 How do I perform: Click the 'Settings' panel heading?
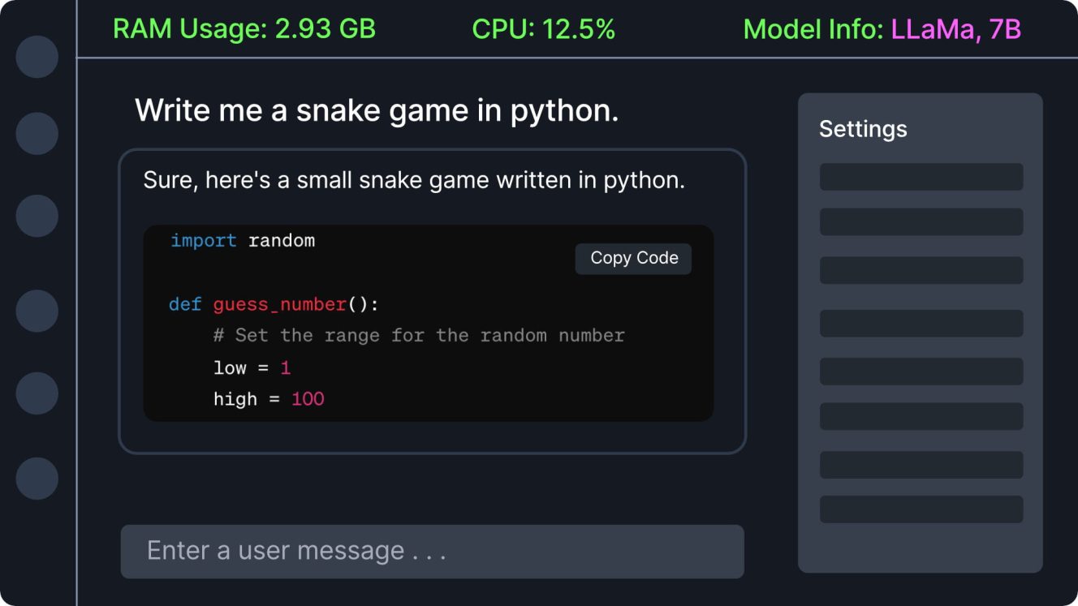pyautogui.click(x=863, y=129)
